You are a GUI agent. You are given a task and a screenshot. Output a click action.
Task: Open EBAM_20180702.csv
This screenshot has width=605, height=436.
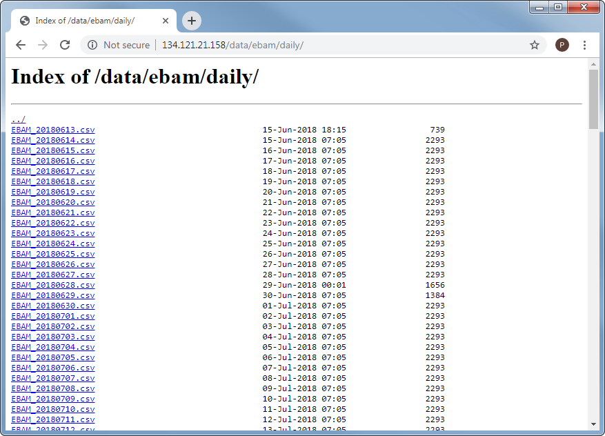coord(53,326)
